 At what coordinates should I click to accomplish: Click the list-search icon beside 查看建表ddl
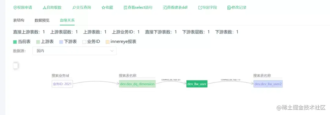[165, 8]
